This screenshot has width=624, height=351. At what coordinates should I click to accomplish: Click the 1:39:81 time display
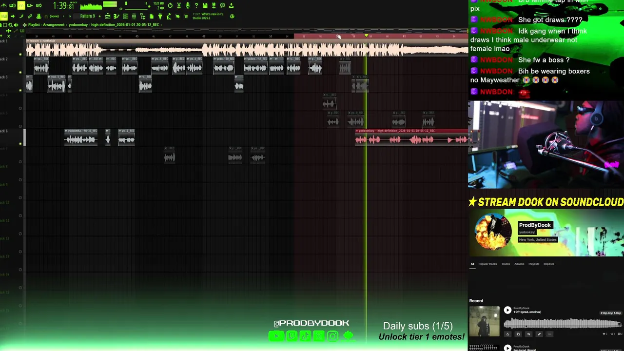point(63,5)
